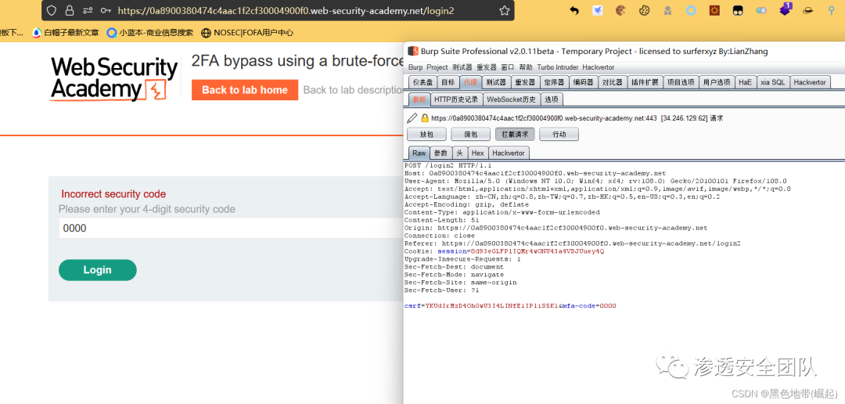Open bookmark NOSEC|FOFA用户中心
This screenshot has width=845, height=404.
(x=246, y=33)
